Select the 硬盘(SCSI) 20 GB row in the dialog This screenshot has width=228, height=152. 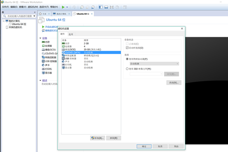click(91, 49)
